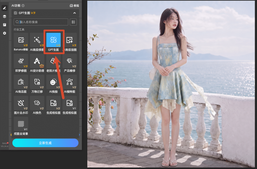The width and height of the screenshot is (257, 169).
Task: Select the AI换色 tool
Action: [x=37, y=105]
